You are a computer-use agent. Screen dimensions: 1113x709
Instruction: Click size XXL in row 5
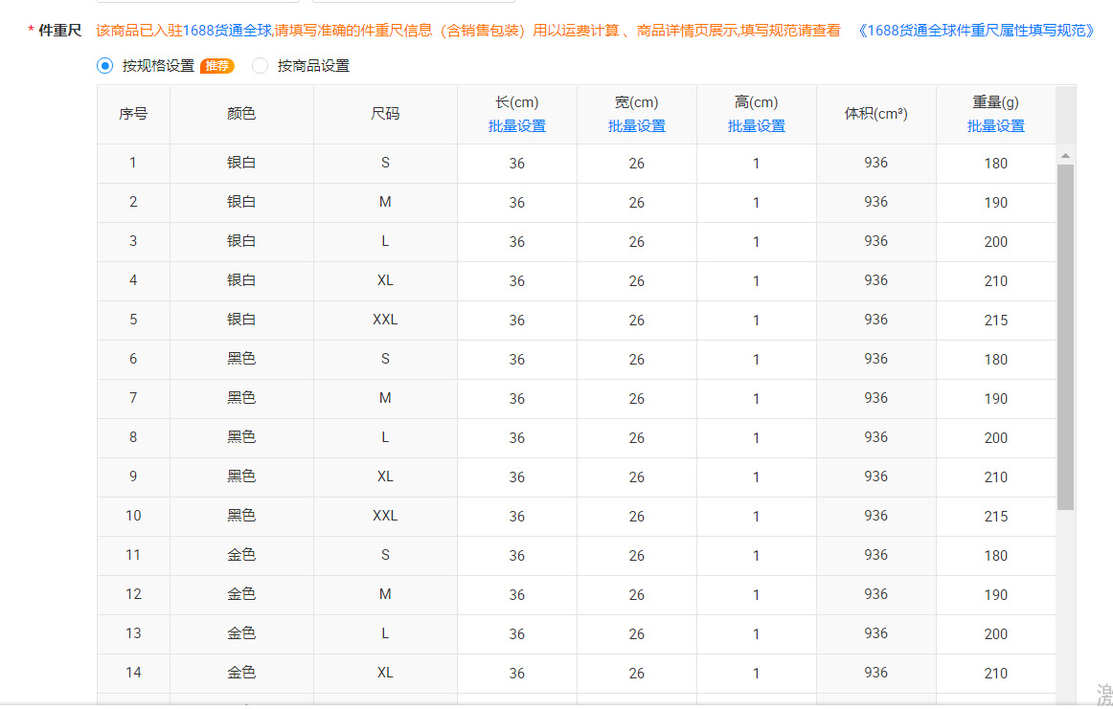[x=385, y=320]
